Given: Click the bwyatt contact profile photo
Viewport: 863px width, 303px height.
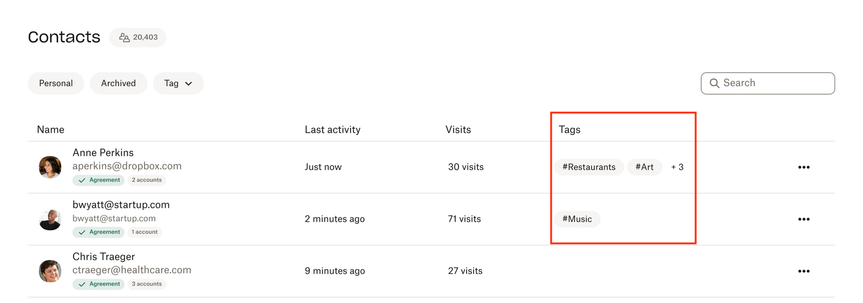Looking at the screenshot, I should click(x=50, y=219).
